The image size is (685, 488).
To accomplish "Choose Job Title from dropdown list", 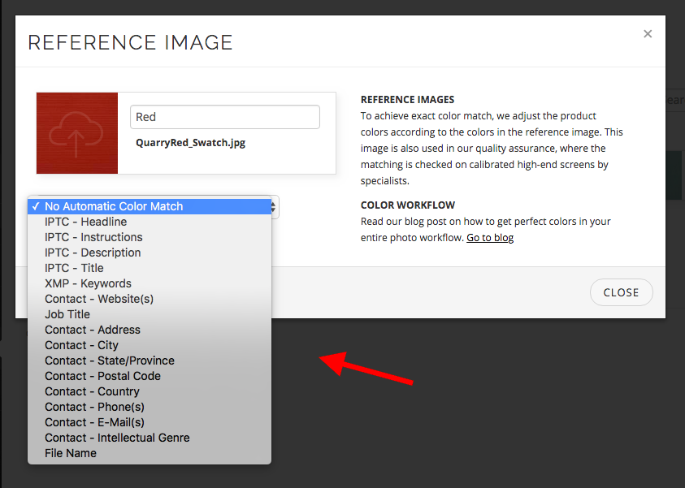I will click(x=67, y=314).
